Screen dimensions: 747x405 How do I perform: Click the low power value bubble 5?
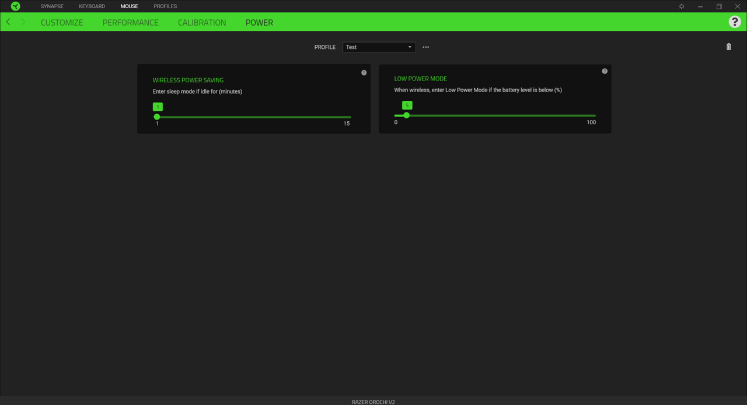tap(407, 105)
